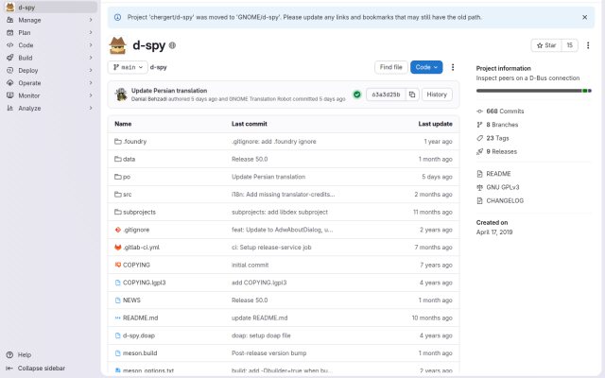Expand the Build section chevron

point(91,58)
